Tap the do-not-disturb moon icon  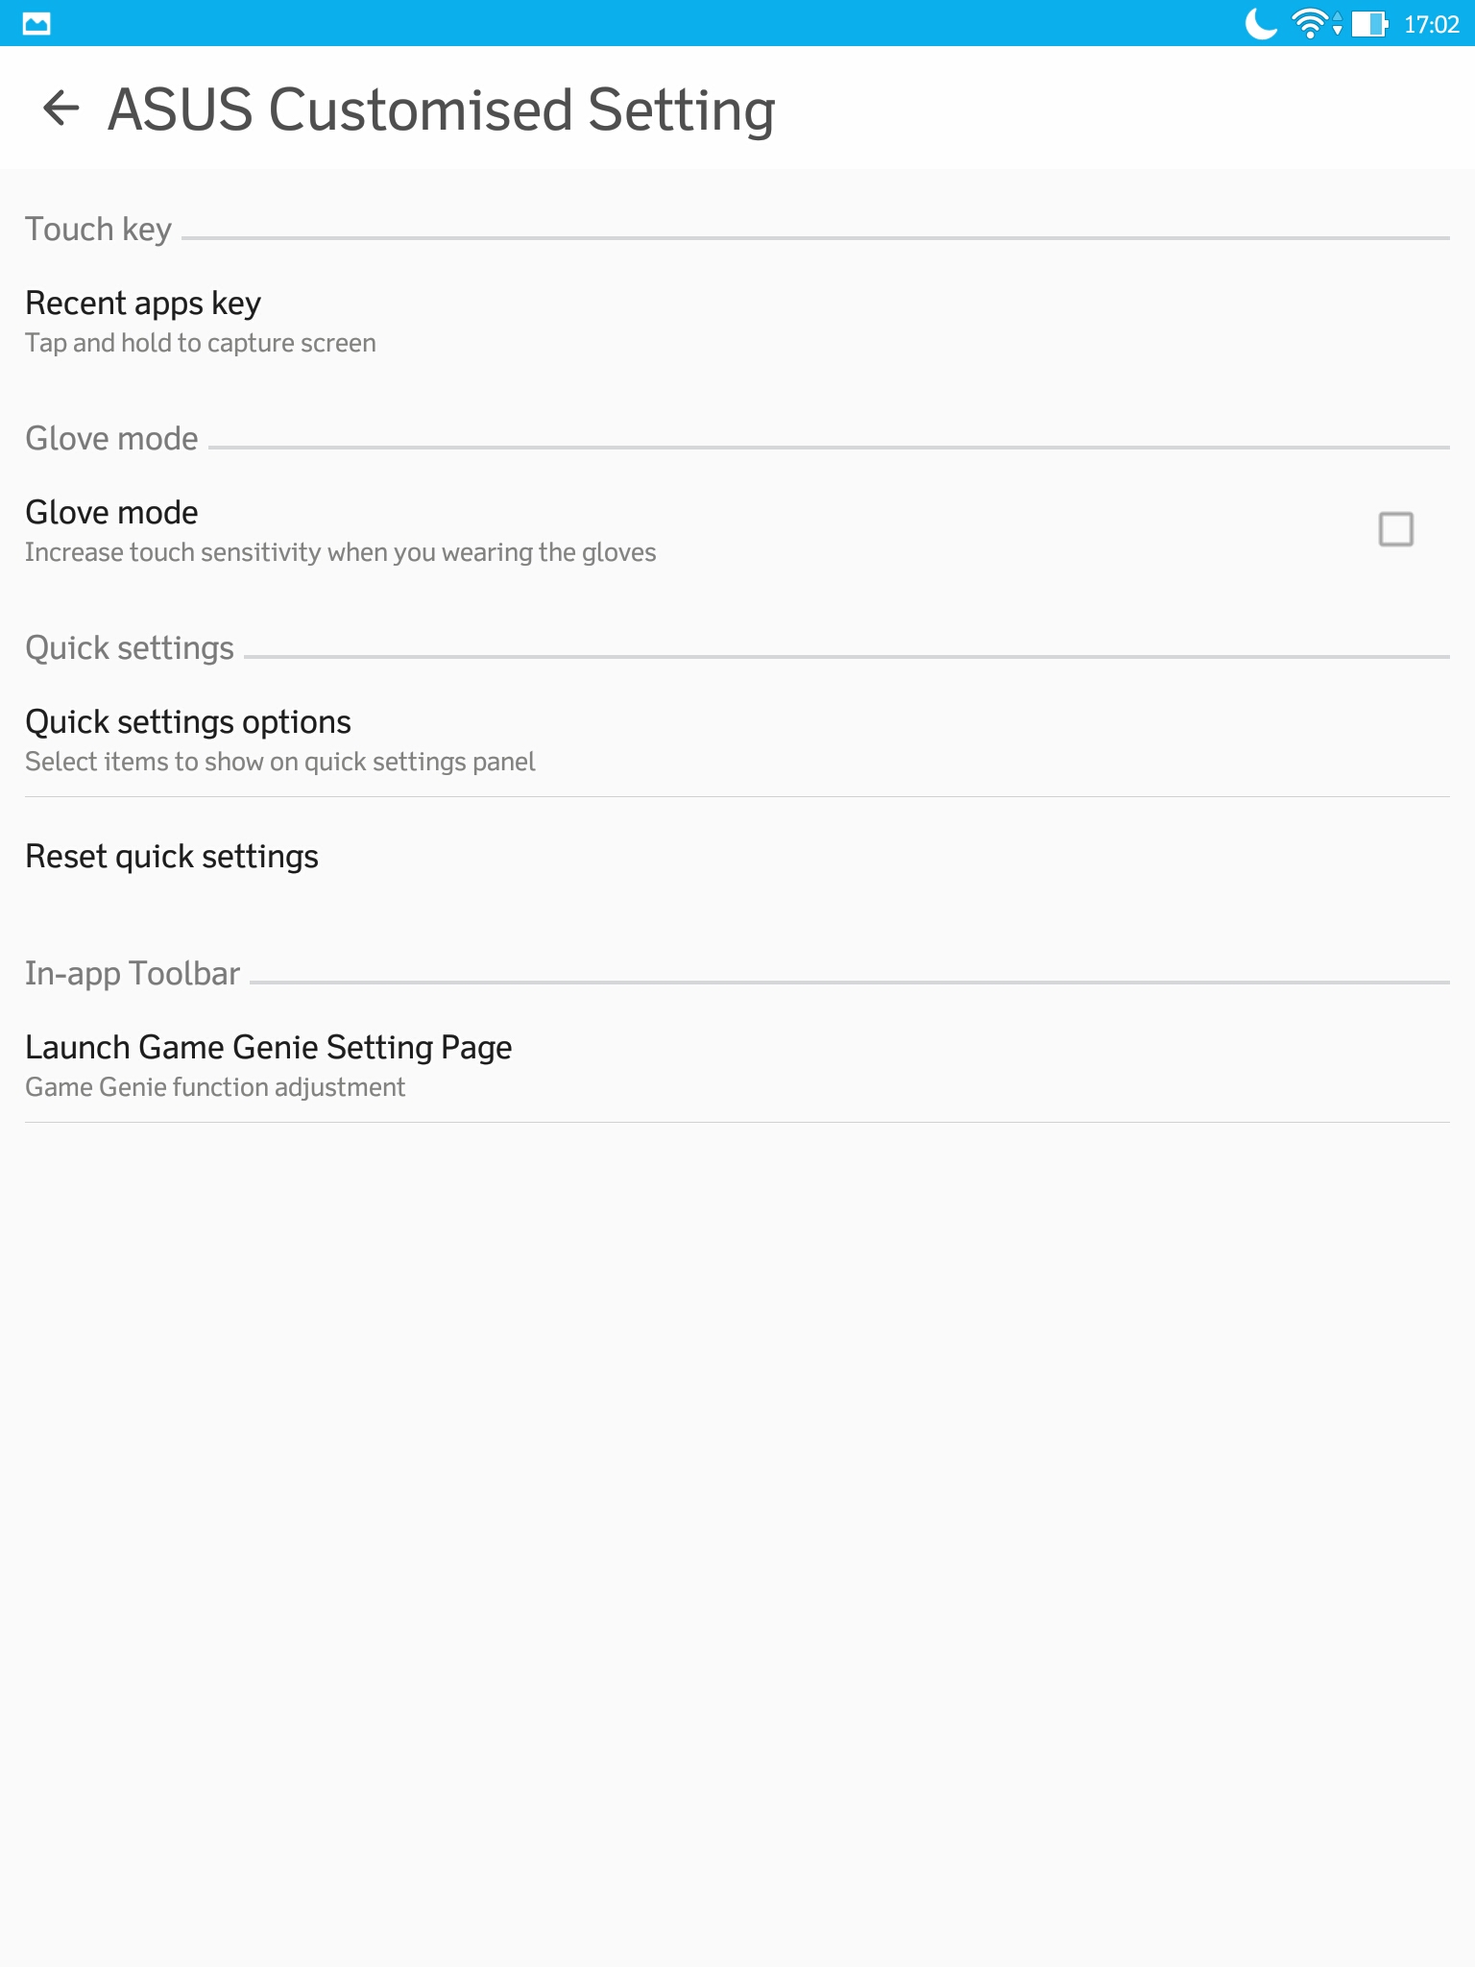(1262, 23)
